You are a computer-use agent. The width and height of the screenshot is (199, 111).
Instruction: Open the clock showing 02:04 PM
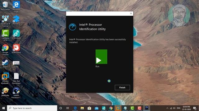[x=187, y=108]
